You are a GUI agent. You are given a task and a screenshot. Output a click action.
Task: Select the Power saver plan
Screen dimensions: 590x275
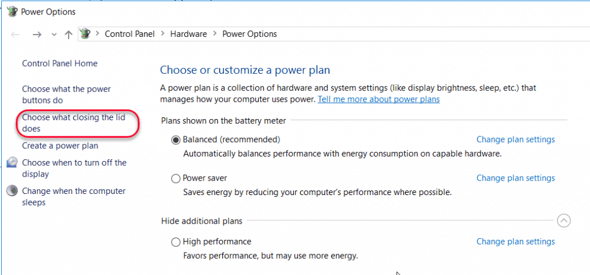coord(176,178)
